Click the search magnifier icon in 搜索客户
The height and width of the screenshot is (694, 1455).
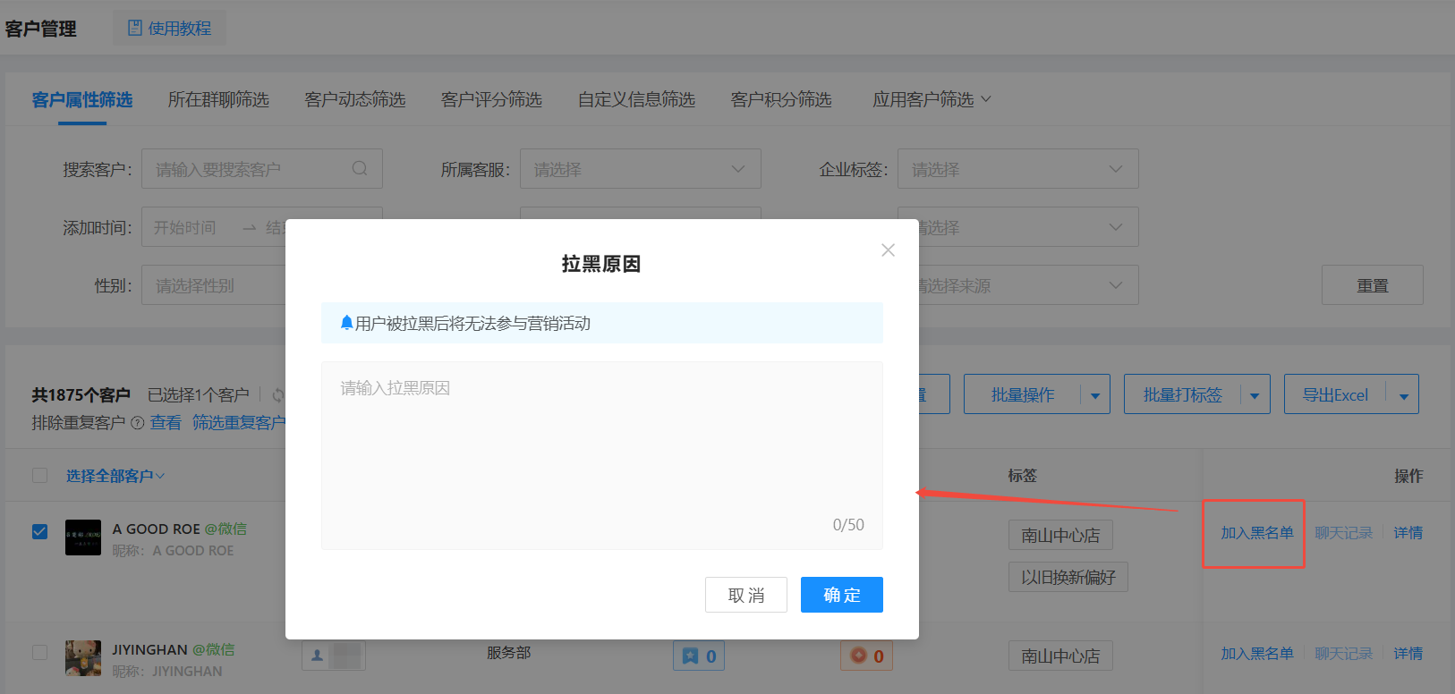360,168
